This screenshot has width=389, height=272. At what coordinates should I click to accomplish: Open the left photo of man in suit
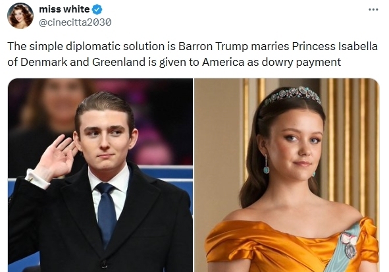point(100,175)
